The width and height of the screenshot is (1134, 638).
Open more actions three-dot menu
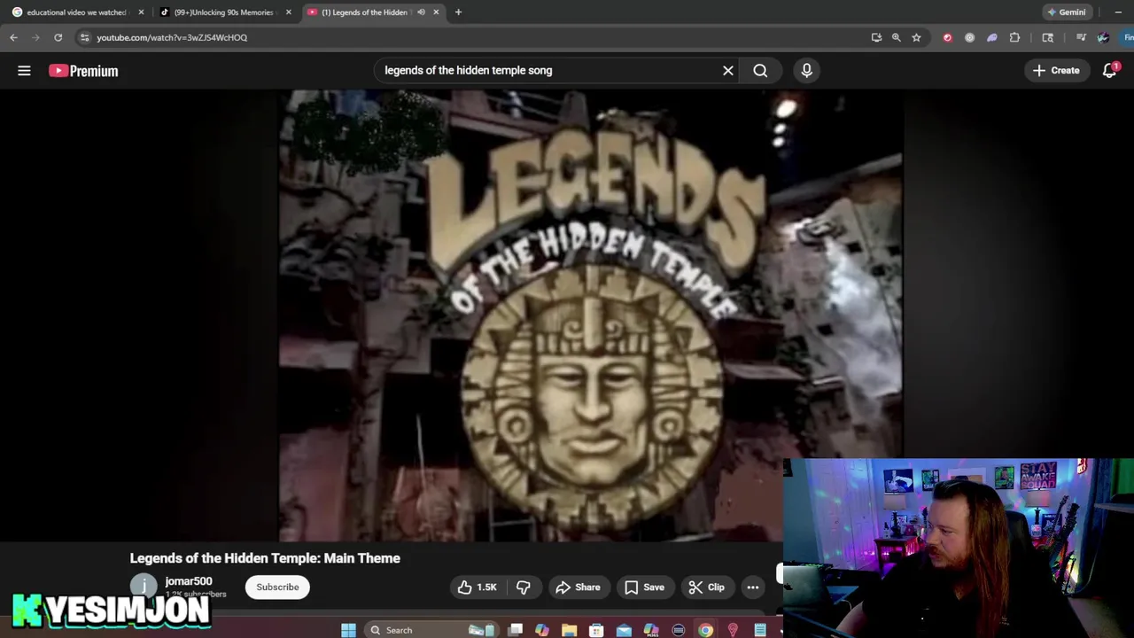pos(752,587)
